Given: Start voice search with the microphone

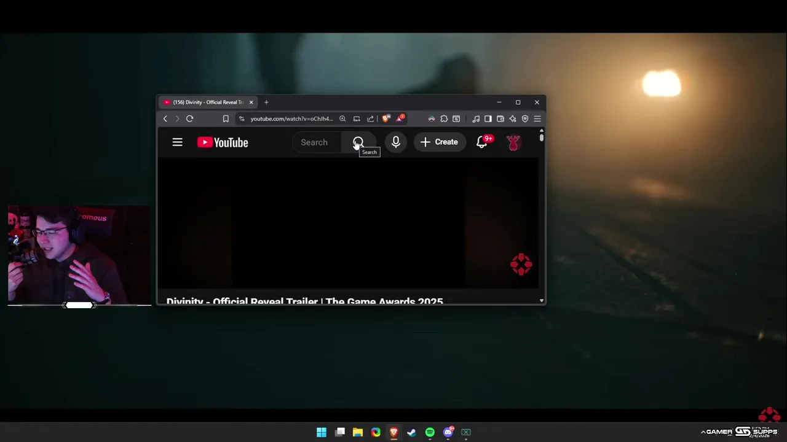Looking at the screenshot, I should [396, 142].
